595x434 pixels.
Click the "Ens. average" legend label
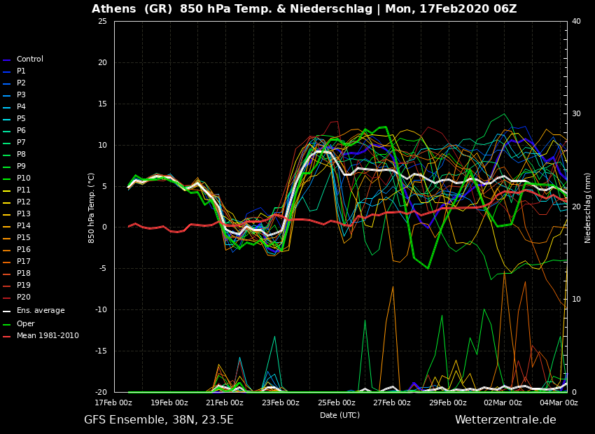pyautogui.click(x=41, y=311)
